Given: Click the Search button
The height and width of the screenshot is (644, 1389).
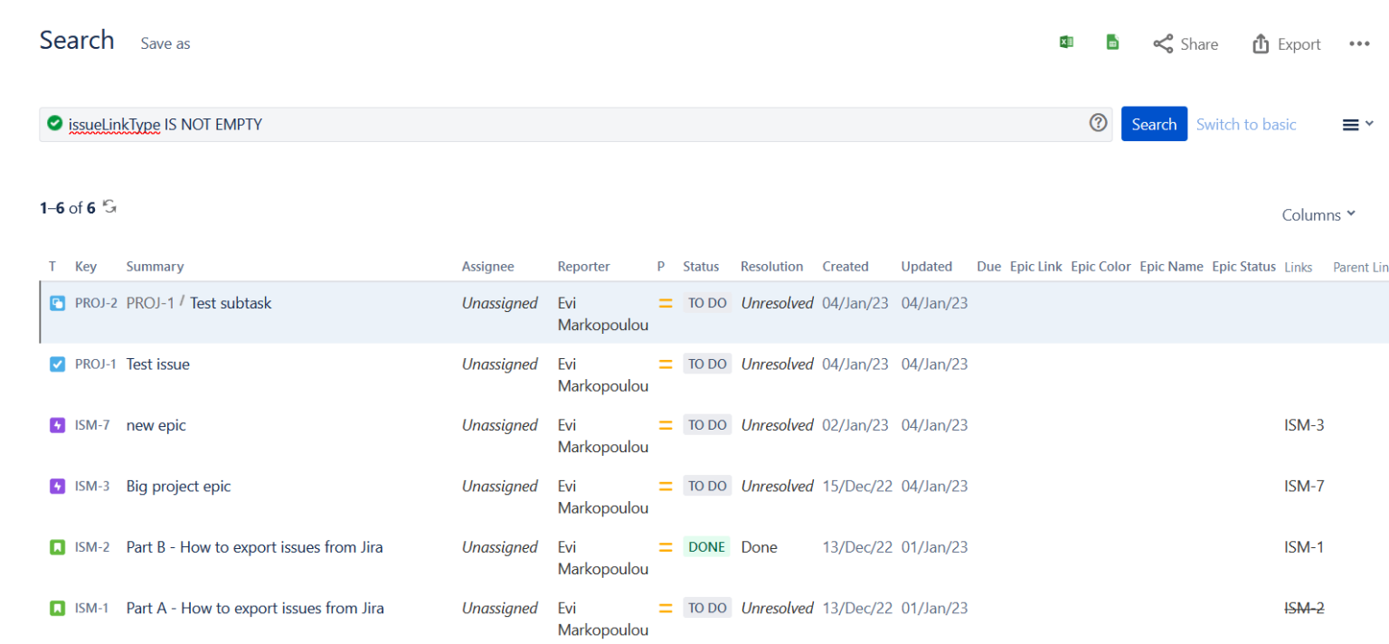Looking at the screenshot, I should 1154,123.
